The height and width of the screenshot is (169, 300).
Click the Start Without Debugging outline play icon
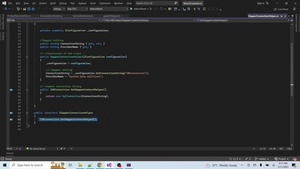pyautogui.click(x=151, y=9)
